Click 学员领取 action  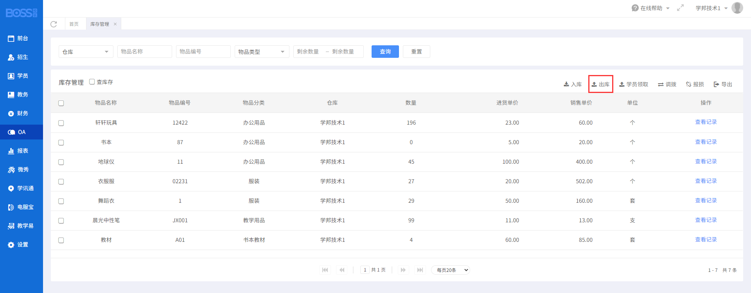tap(634, 84)
